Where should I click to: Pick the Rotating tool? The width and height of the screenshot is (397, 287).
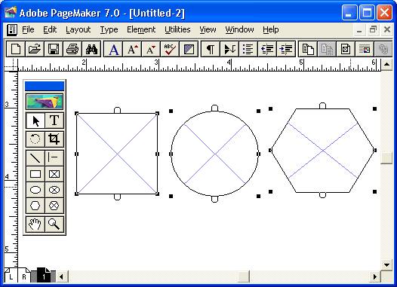pyautogui.click(x=35, y=139)
